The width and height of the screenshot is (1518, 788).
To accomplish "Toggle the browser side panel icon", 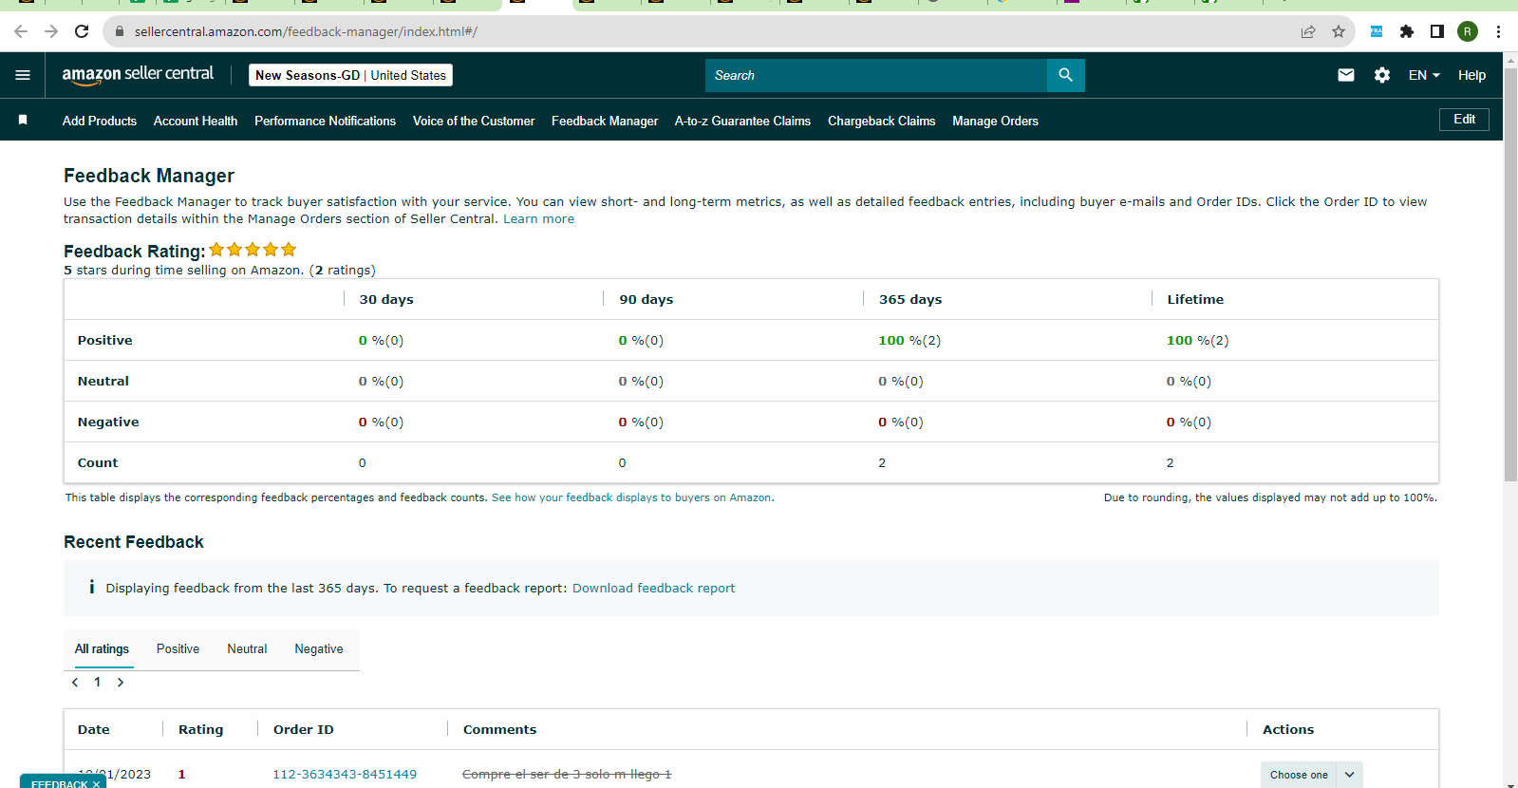I will [x=1437, y=31].
